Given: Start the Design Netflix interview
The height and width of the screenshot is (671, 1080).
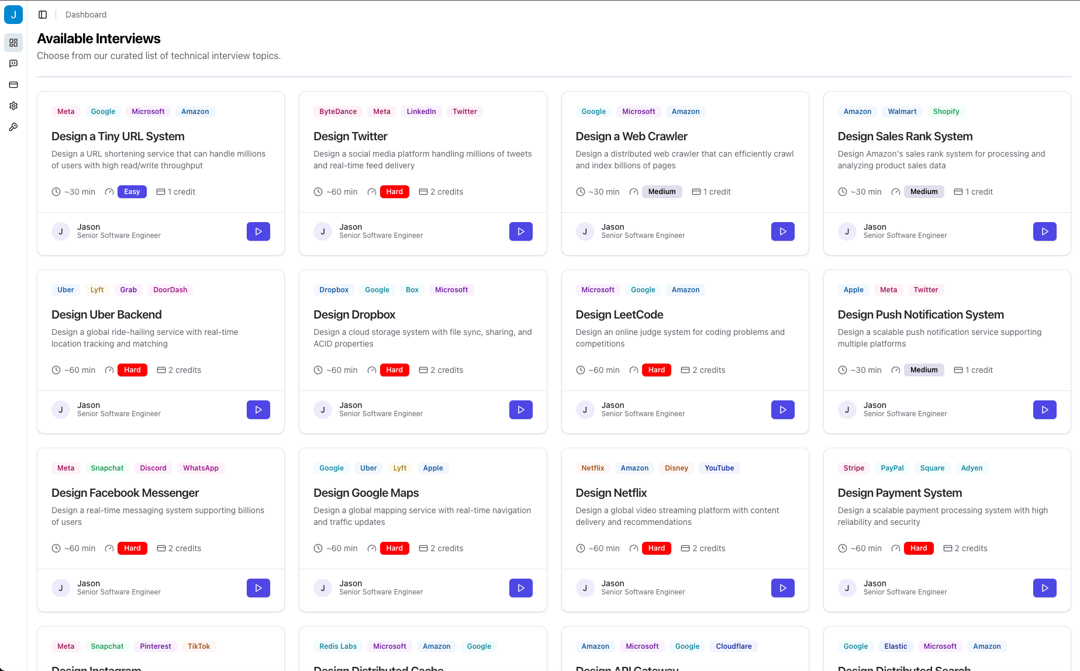Looking at the screenshot, I should click(783, 588).
